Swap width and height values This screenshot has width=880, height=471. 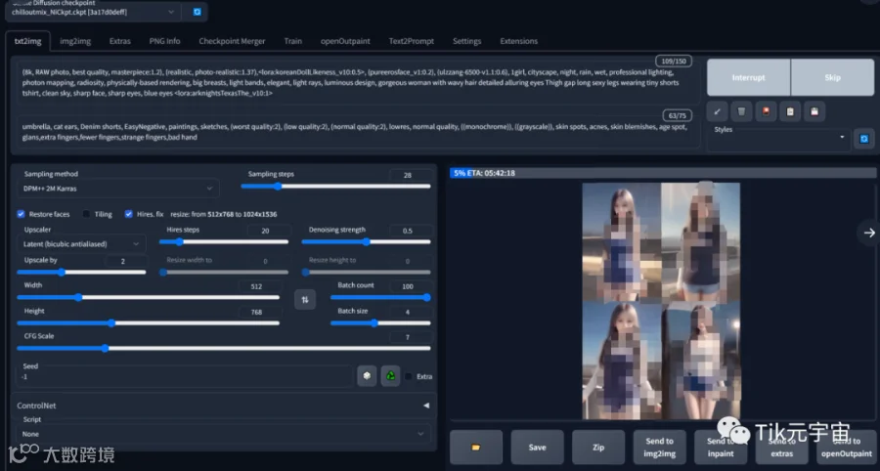[305, 299]
